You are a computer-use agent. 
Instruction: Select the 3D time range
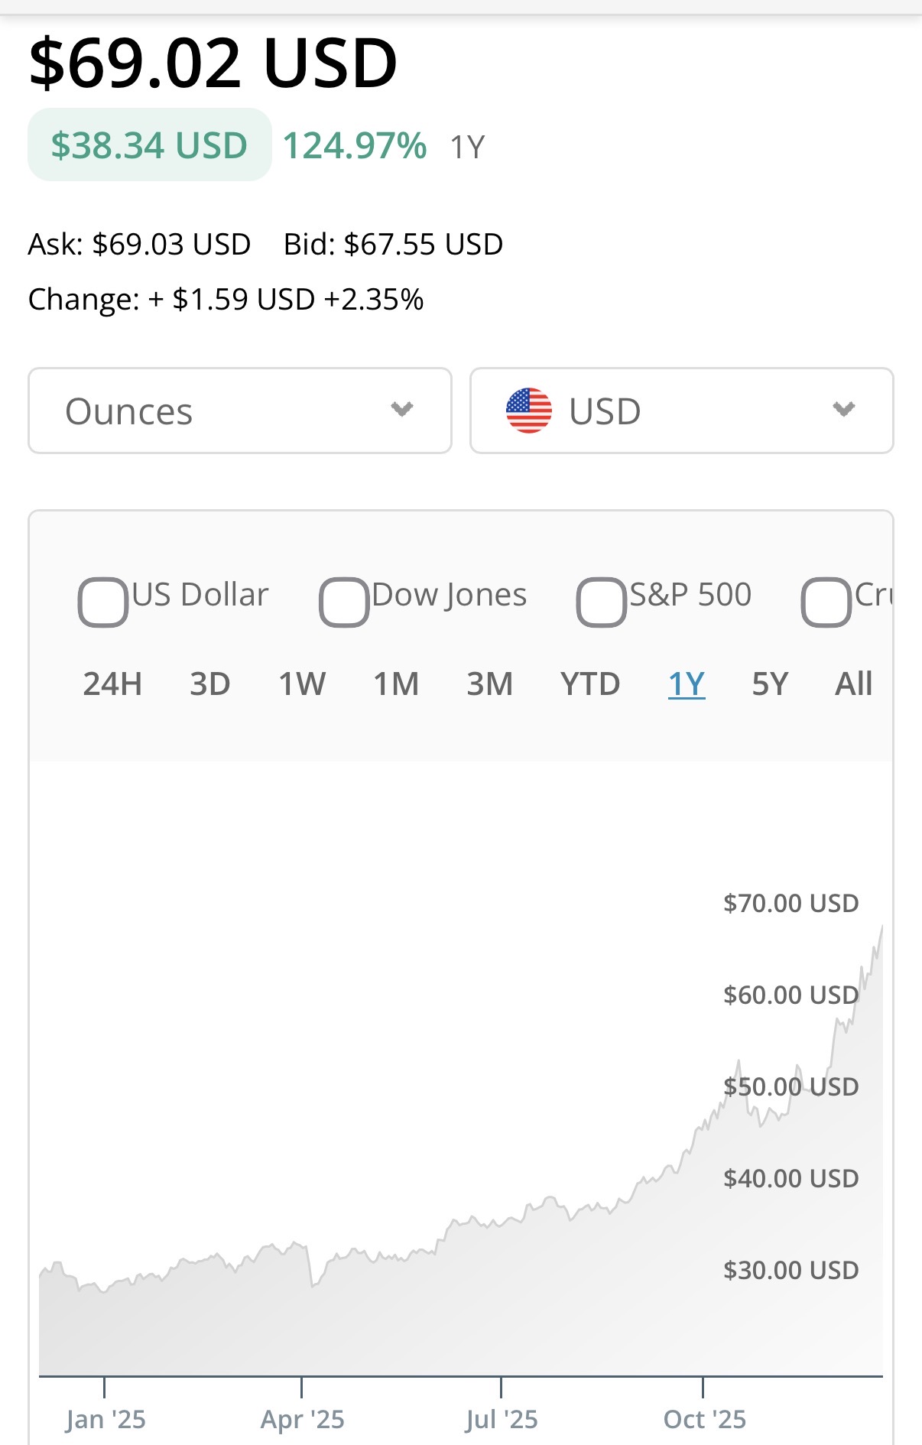tap(209, 684)
